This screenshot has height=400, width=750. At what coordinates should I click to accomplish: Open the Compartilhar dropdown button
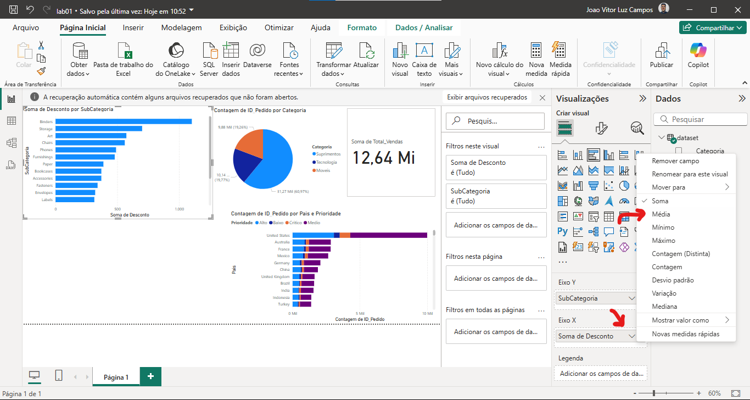tap(714, 27)
